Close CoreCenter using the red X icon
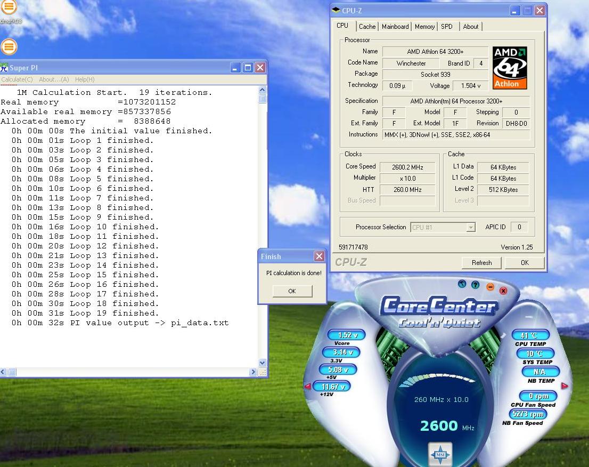 click(x=503, y=291)
